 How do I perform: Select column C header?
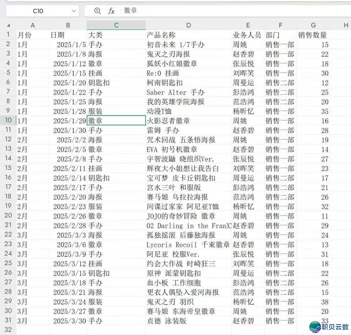(116, 25)
